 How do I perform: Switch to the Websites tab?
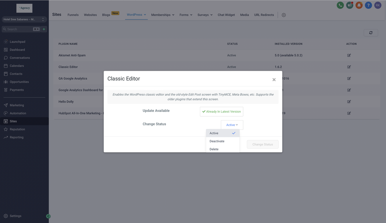click(x=90, y=15)
